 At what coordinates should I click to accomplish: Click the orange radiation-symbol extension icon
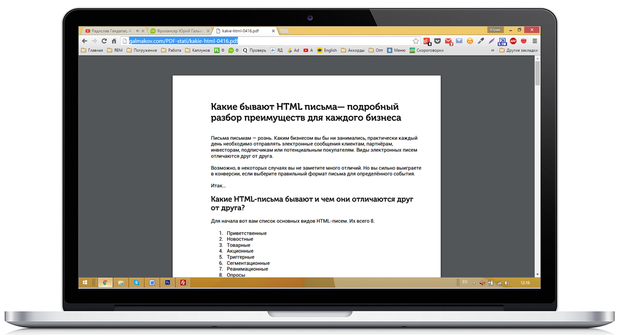coord(470,41)
